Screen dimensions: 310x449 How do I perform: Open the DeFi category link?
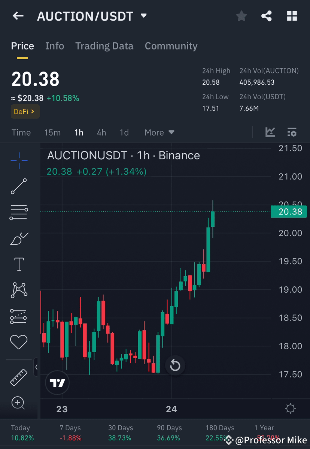point(25,111)
